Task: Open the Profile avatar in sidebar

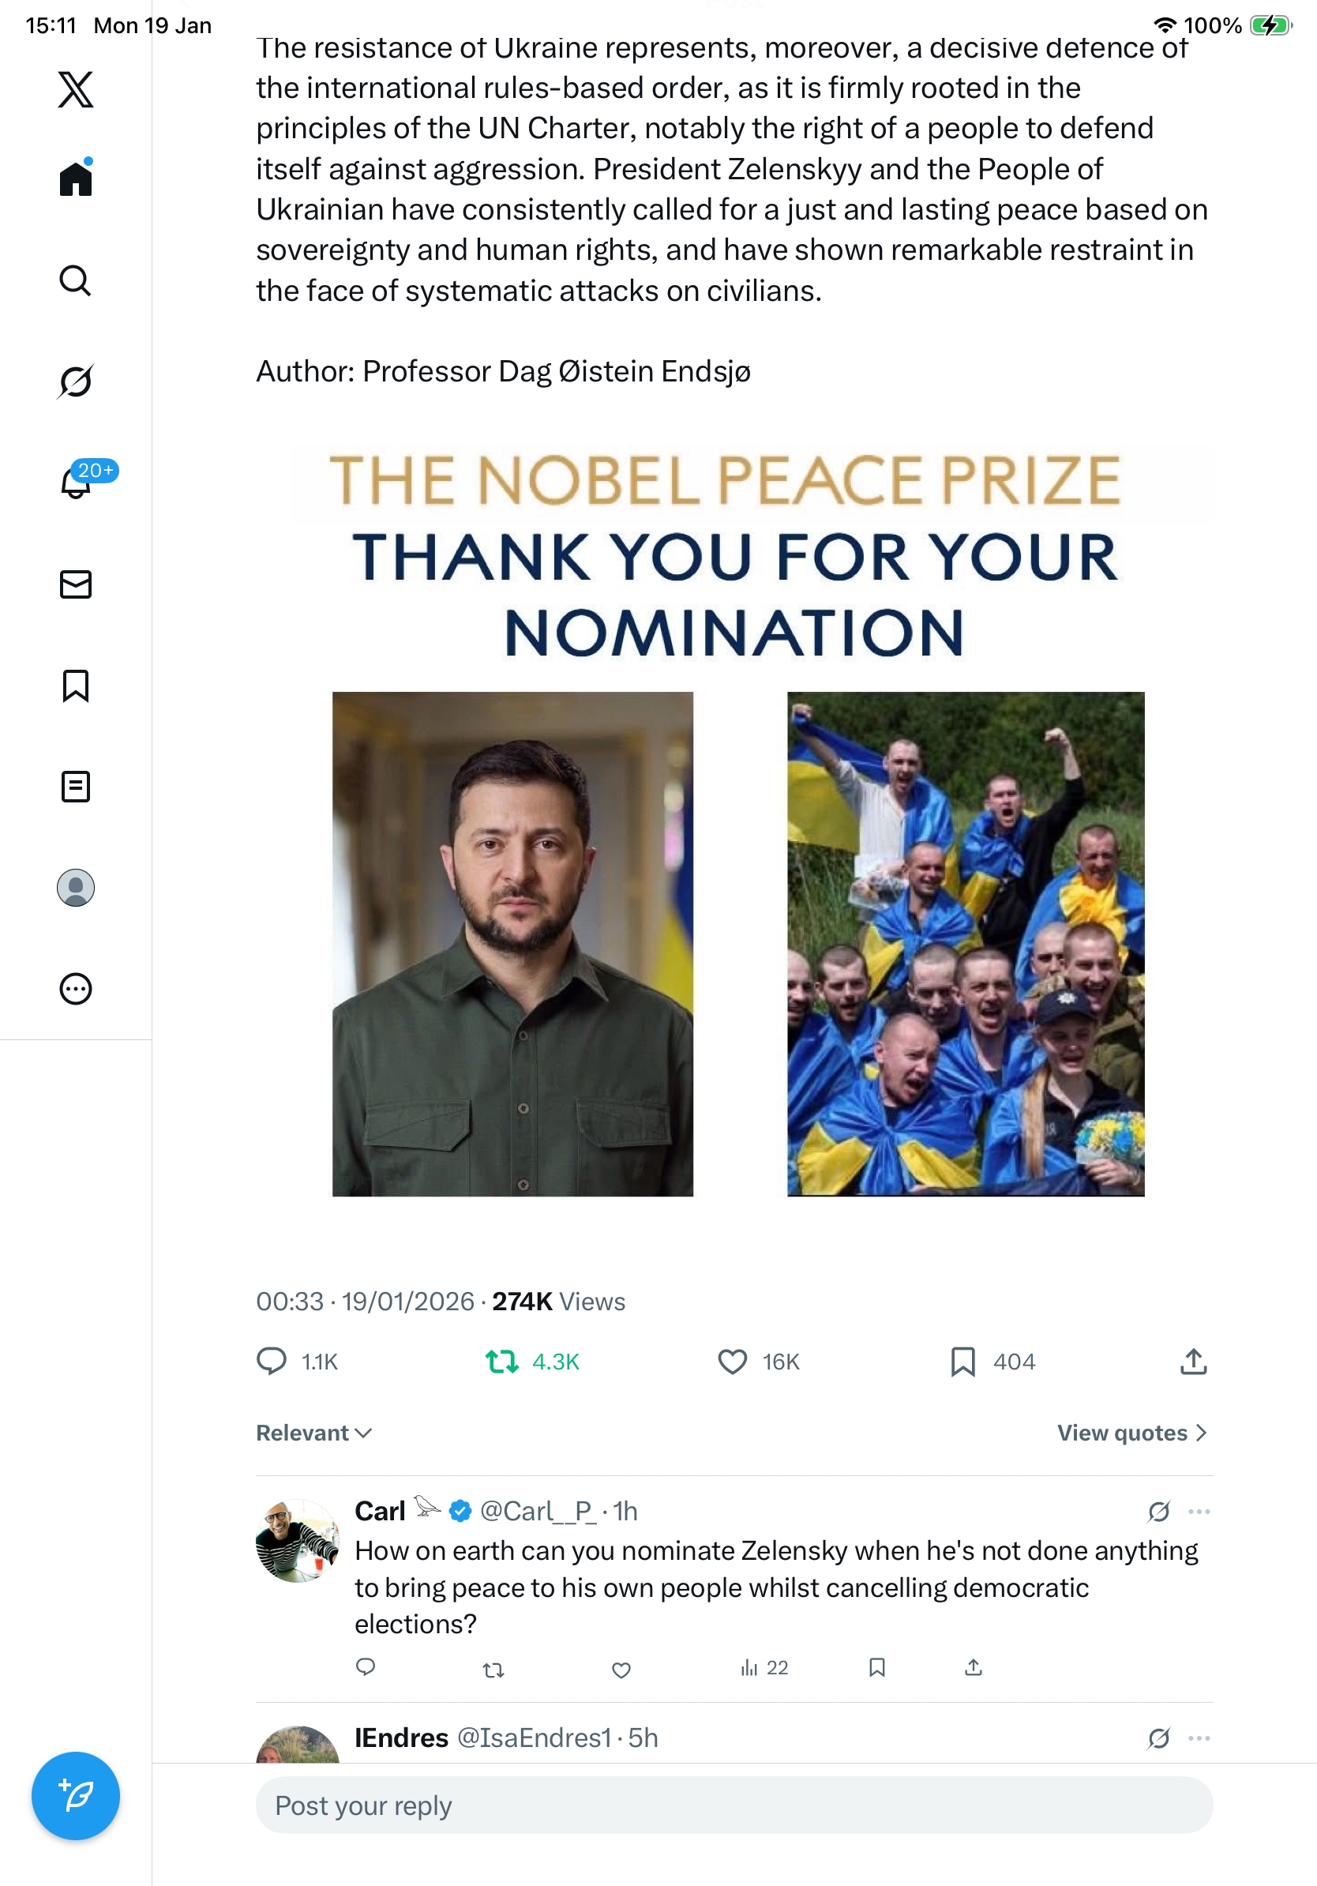Action: click(x=76, y=888)
